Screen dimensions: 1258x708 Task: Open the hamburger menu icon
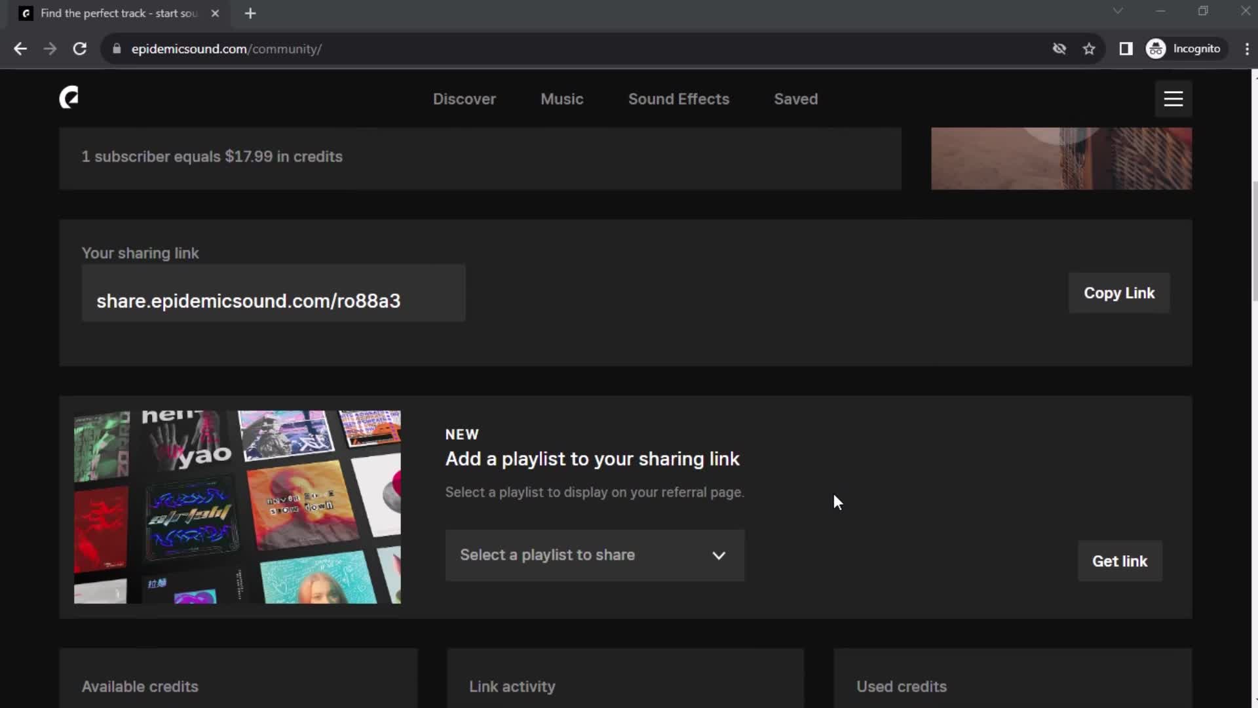tap(1173, 98)
